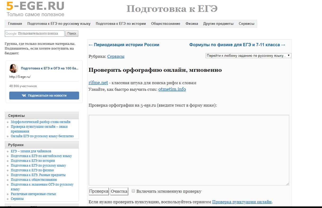Open the Другие предметы menu

click(218, 24)
